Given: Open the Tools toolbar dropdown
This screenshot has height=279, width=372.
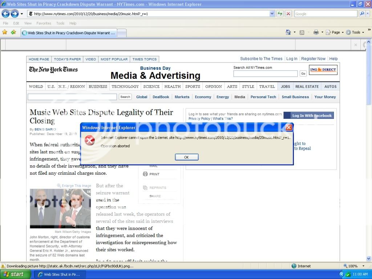Looking at the screenshot, I should [x=355, y=32].
